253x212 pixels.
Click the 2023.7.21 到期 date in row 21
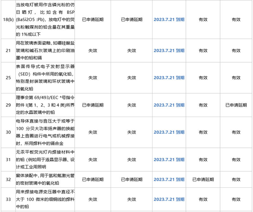coord(169,51)
